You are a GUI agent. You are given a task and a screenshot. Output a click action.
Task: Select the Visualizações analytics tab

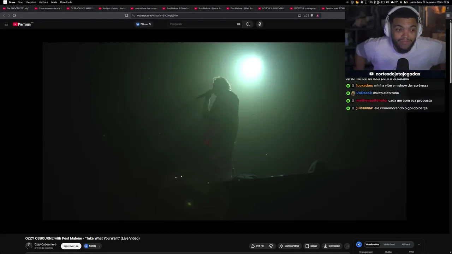pyautogui.click(x=372, y=244)
